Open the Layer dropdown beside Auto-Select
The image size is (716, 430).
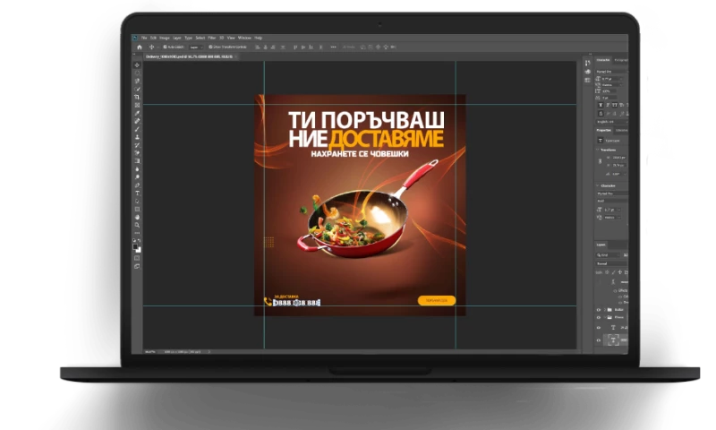point(194,47)
